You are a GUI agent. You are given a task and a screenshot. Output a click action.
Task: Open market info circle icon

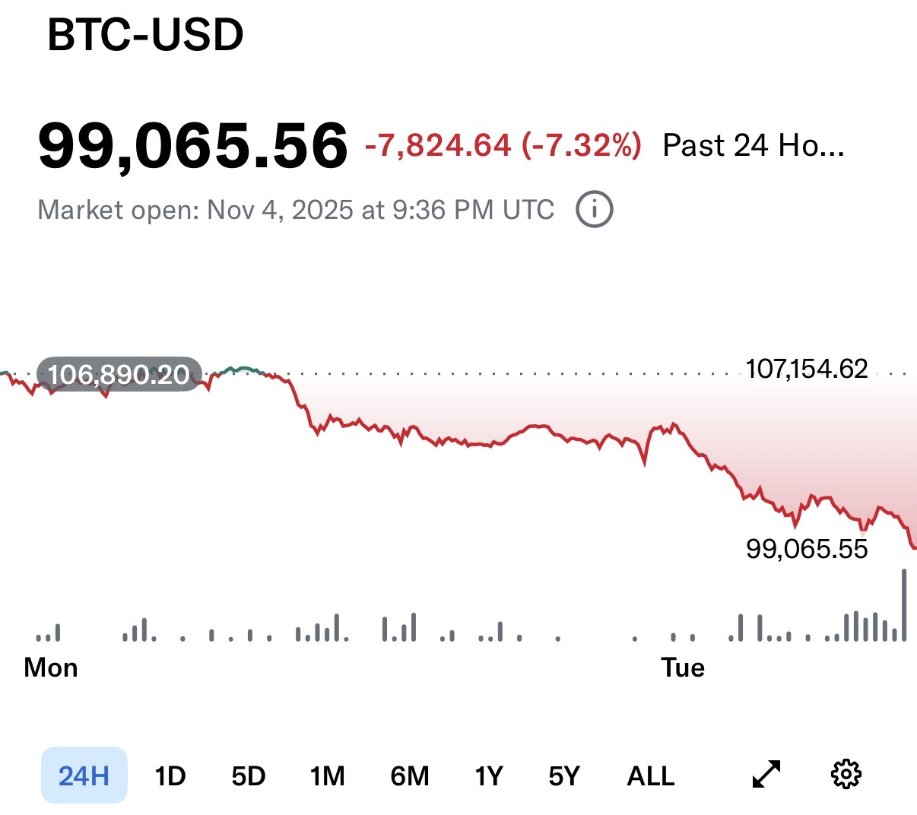(x=594, y=210)
